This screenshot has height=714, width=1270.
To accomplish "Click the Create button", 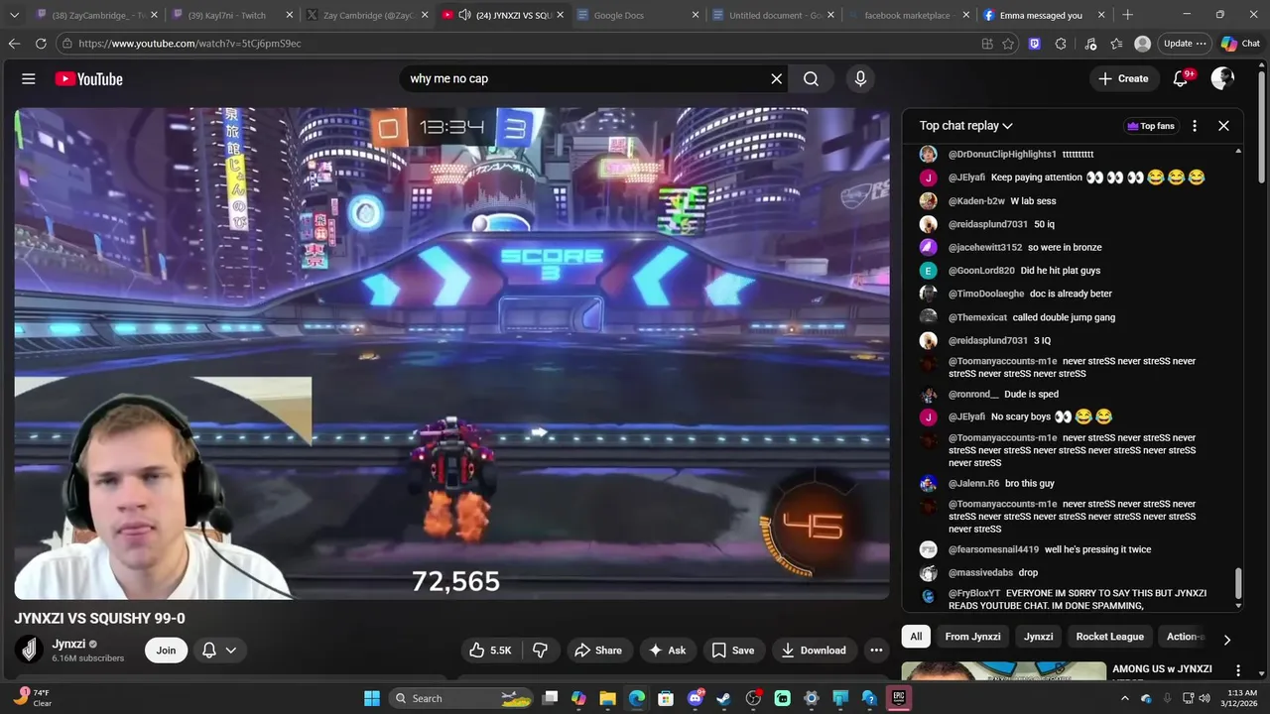I will tap(1124, 79).
